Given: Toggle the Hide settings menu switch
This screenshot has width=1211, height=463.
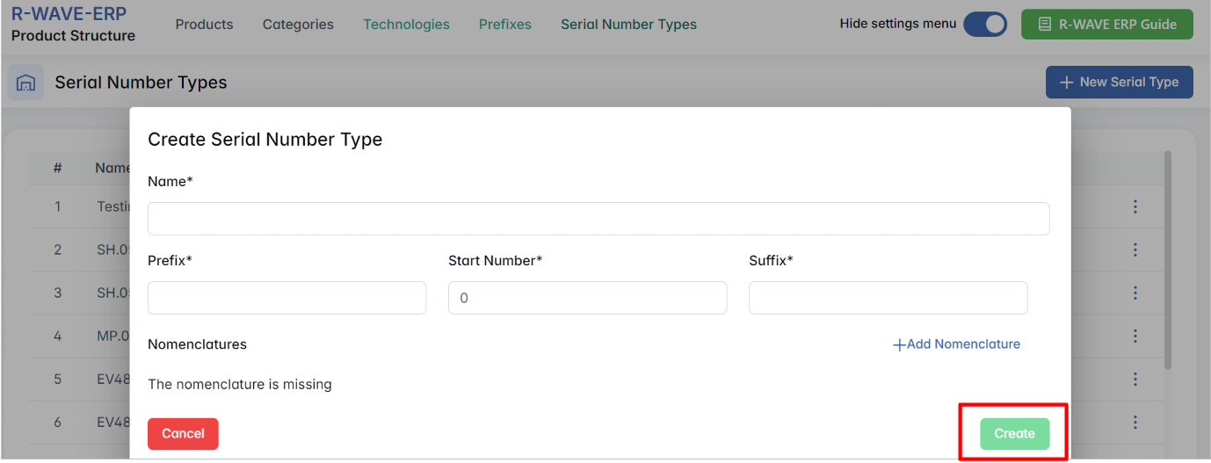Looking at the screenshot, I should tap(985, 25).
